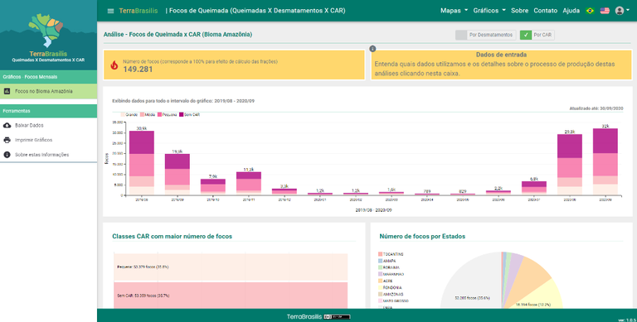The image size is (637, 322).
Task: Toggle AMAPÁ in states pie legend
Action: (387, 262)
